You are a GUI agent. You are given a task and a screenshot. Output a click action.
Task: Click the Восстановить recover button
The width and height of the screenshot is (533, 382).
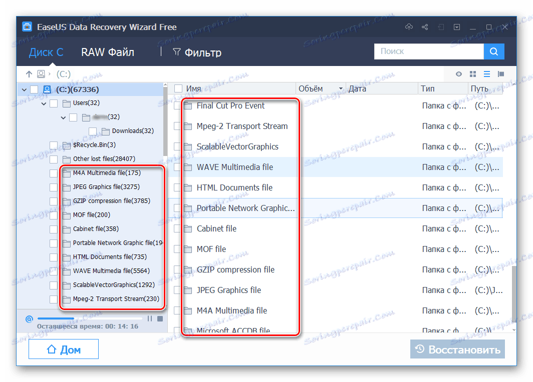tap(457, 349)
